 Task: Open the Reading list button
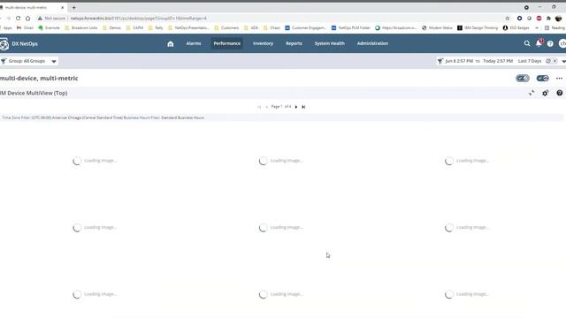tap(555, 27)
